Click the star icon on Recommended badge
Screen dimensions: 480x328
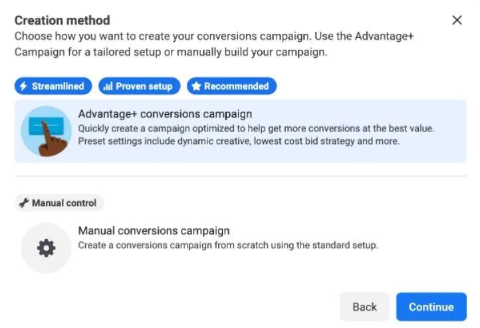(x=195, y=86)
